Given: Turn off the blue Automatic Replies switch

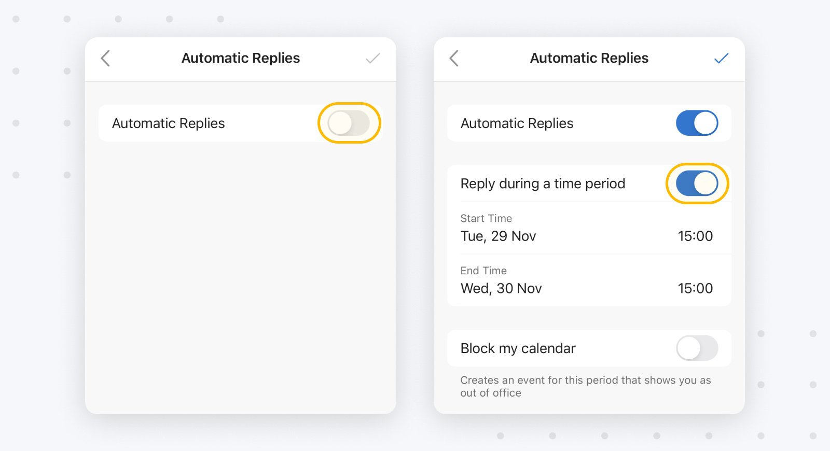Looking at the screenshot, I should tap(697, 123).
